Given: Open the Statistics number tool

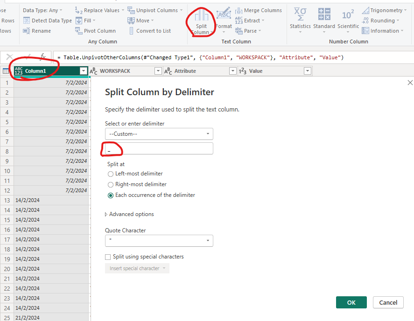Looking at the screenshot, I should pos(300,21).
